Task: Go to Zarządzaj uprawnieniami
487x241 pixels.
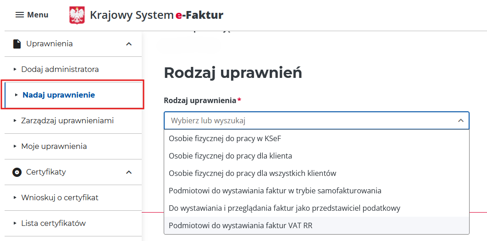Action: coord(67,121)
